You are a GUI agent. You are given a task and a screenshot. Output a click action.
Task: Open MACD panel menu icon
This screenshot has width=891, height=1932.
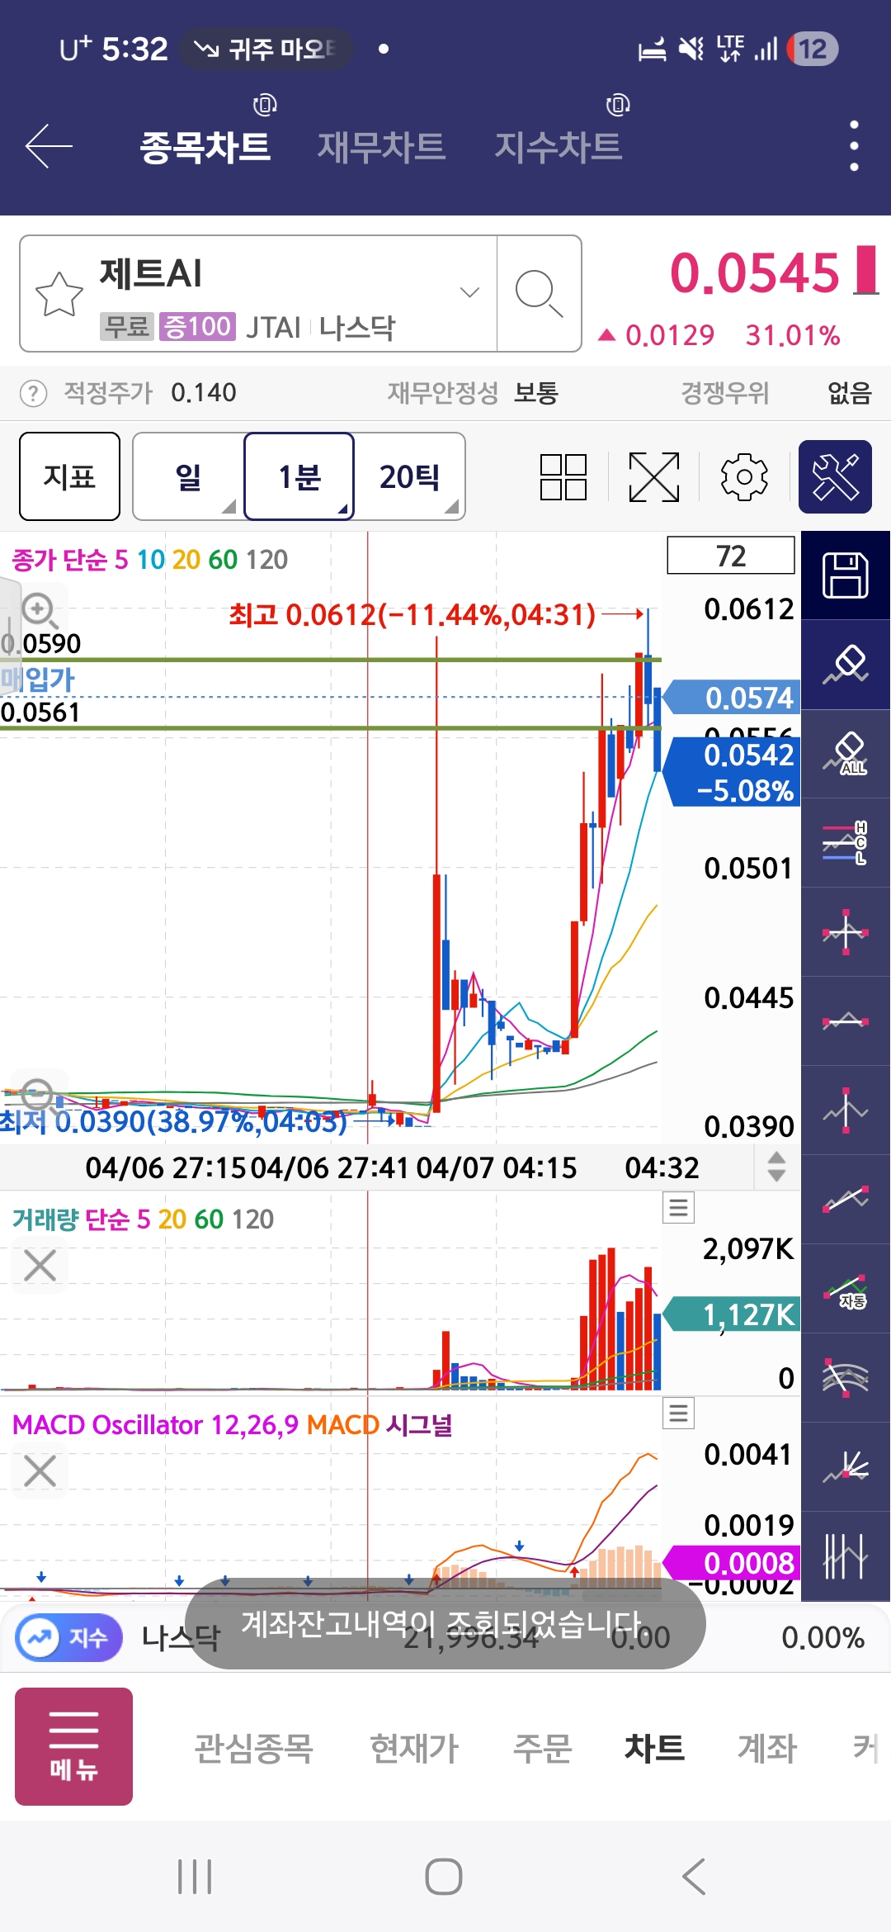pyautogui.click(x=679, y=1413)
